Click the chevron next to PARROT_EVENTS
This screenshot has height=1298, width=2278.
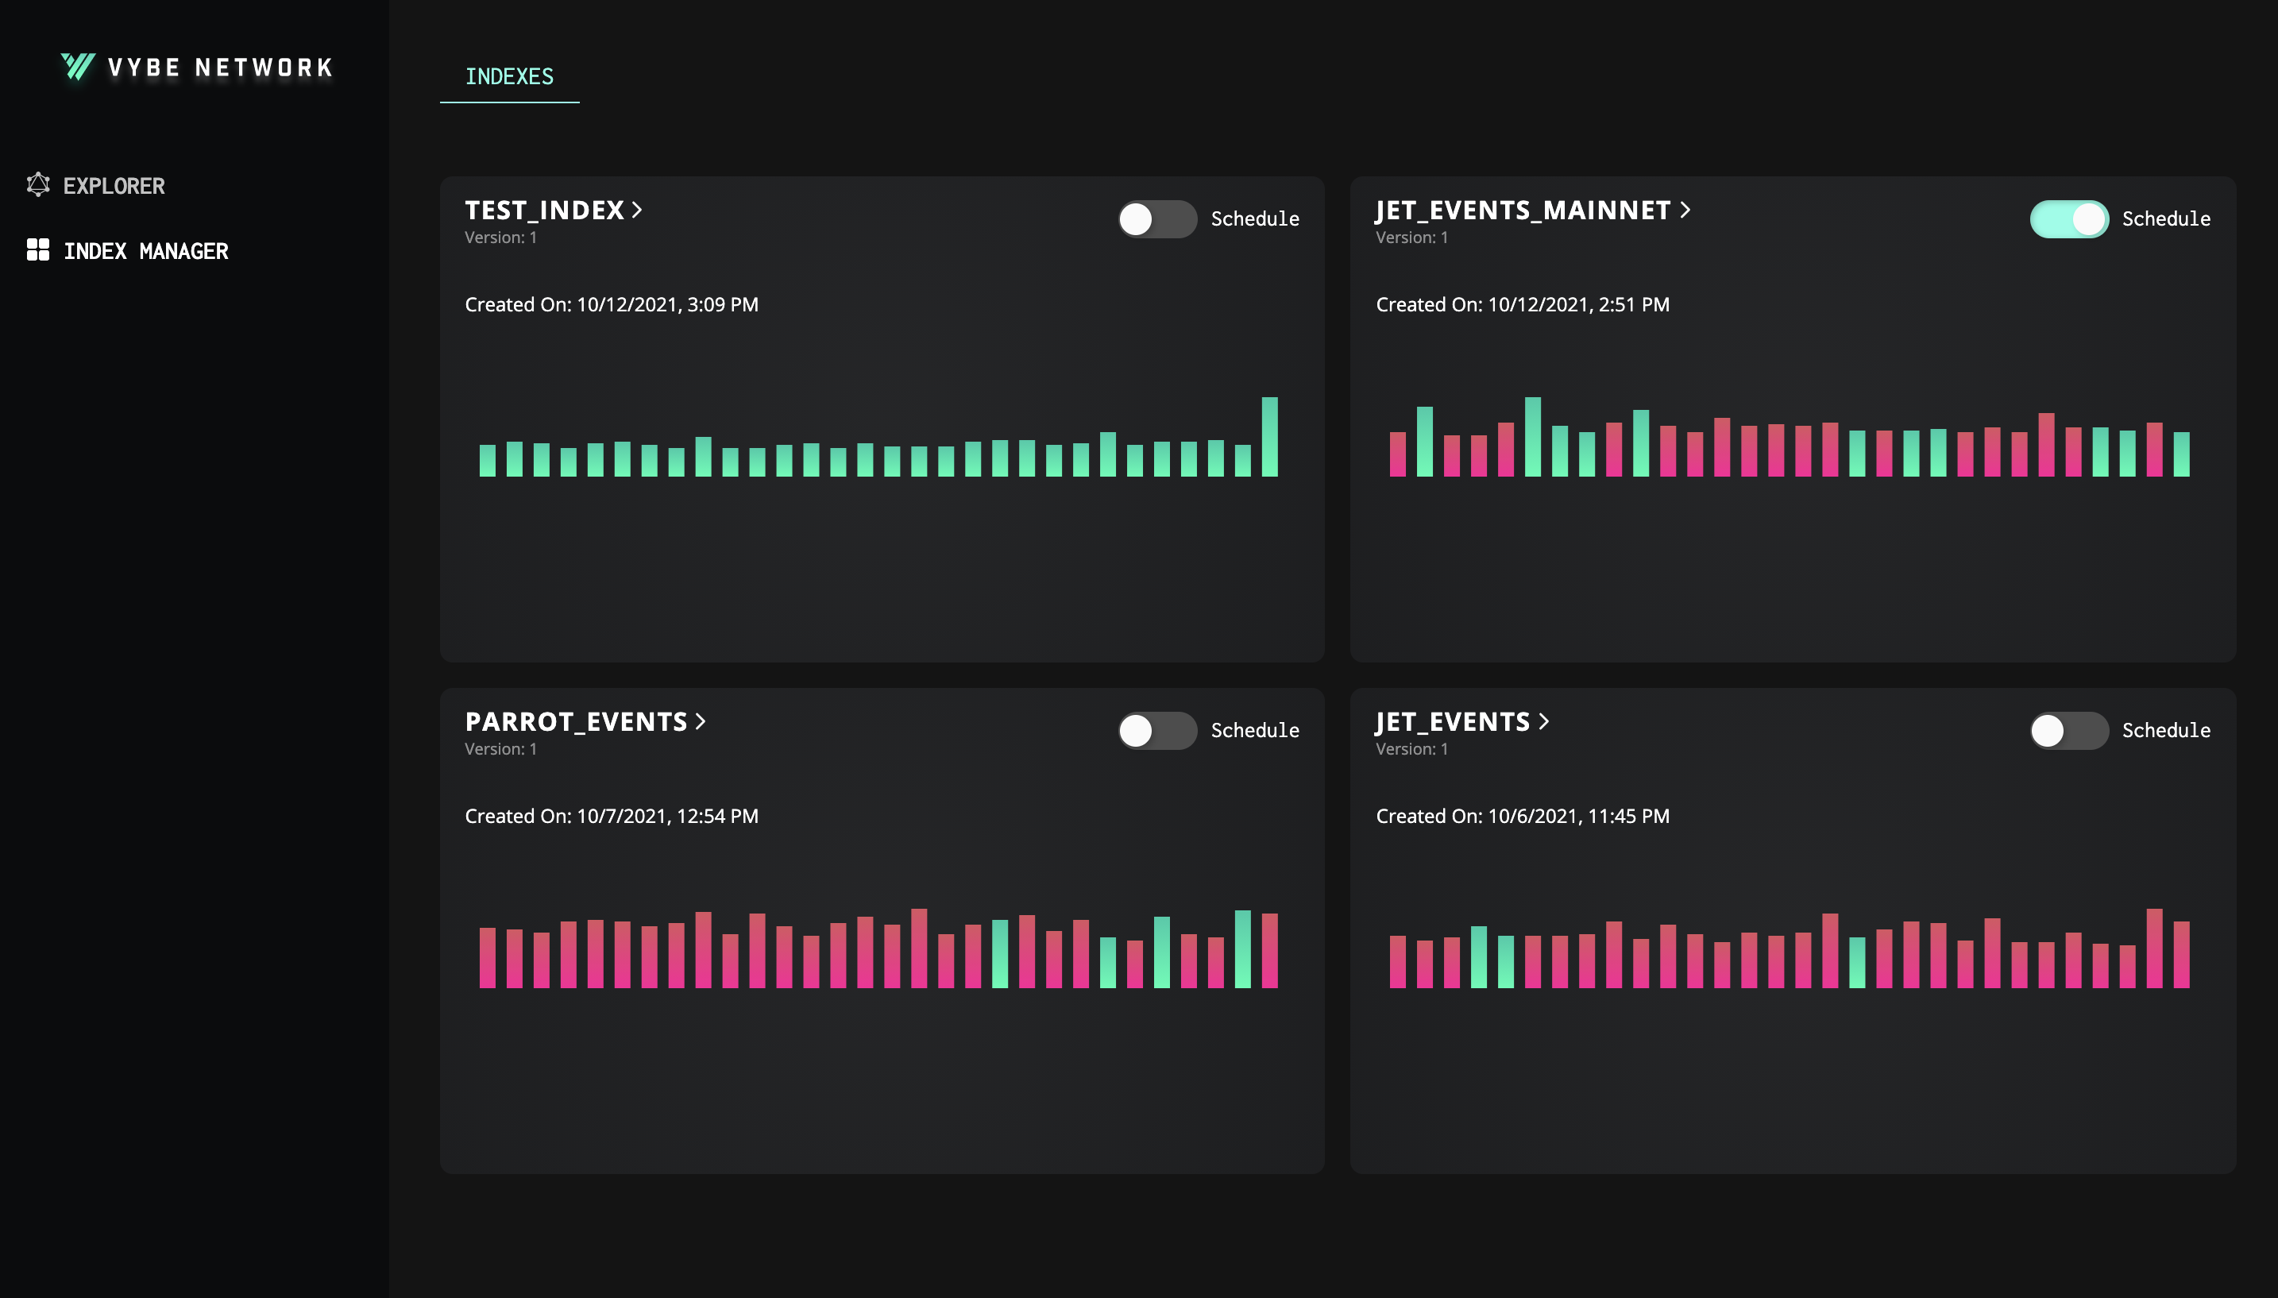pos(701,722)
